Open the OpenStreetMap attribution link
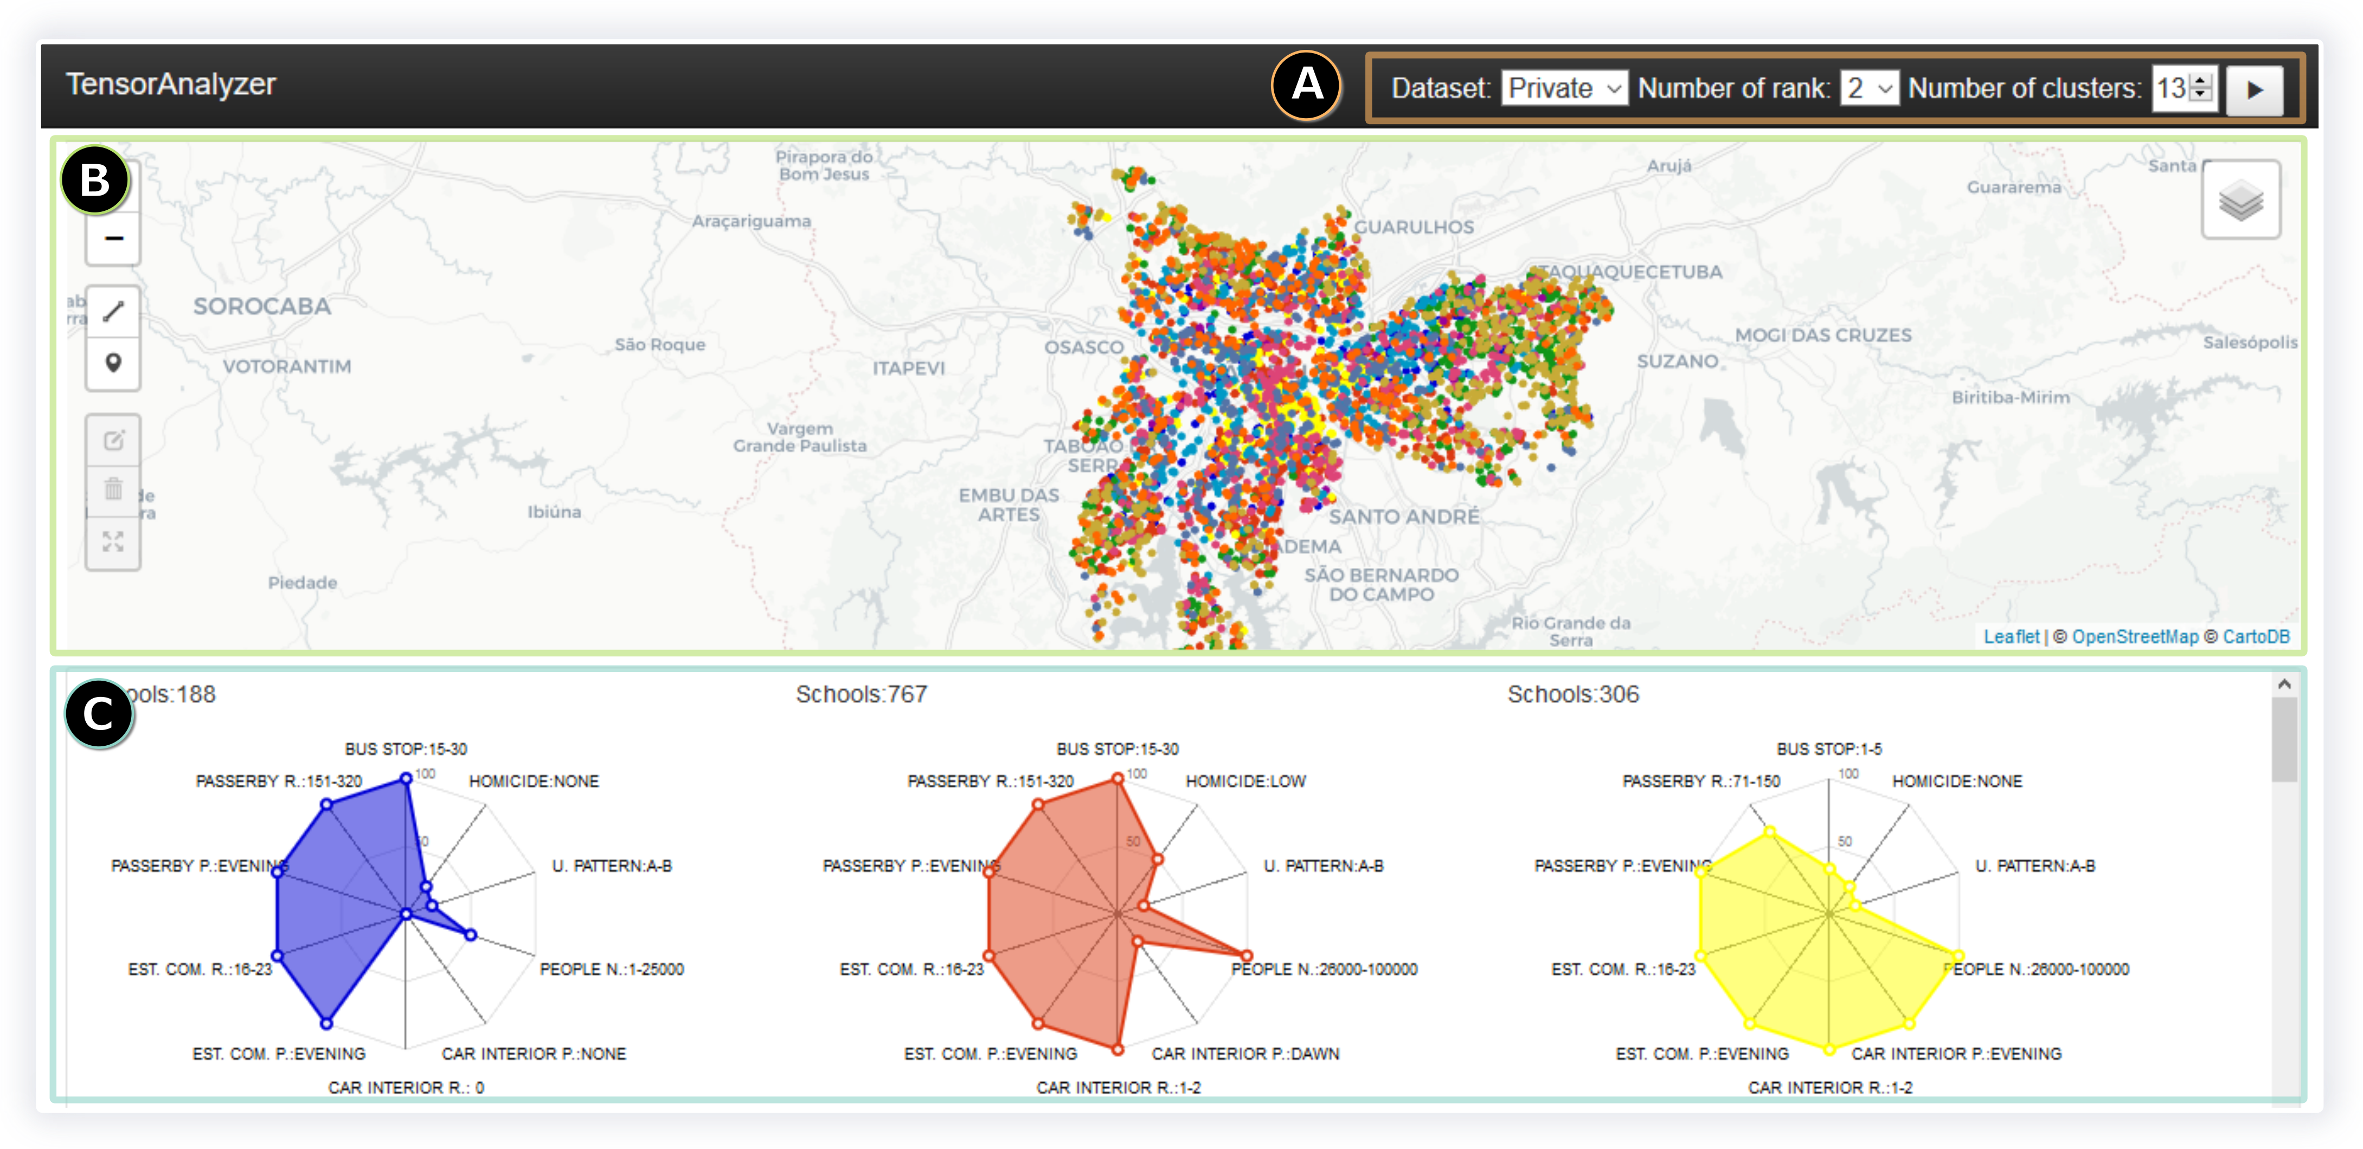2363x1149 pixels. [2135, 636]
